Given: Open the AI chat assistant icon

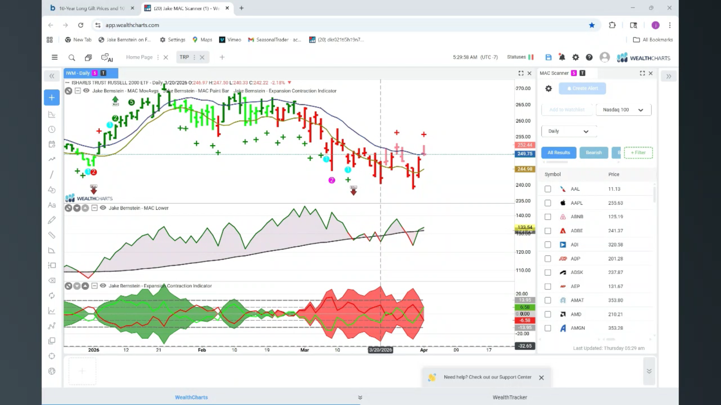Looking at the screenshot, I should point(107,58).
